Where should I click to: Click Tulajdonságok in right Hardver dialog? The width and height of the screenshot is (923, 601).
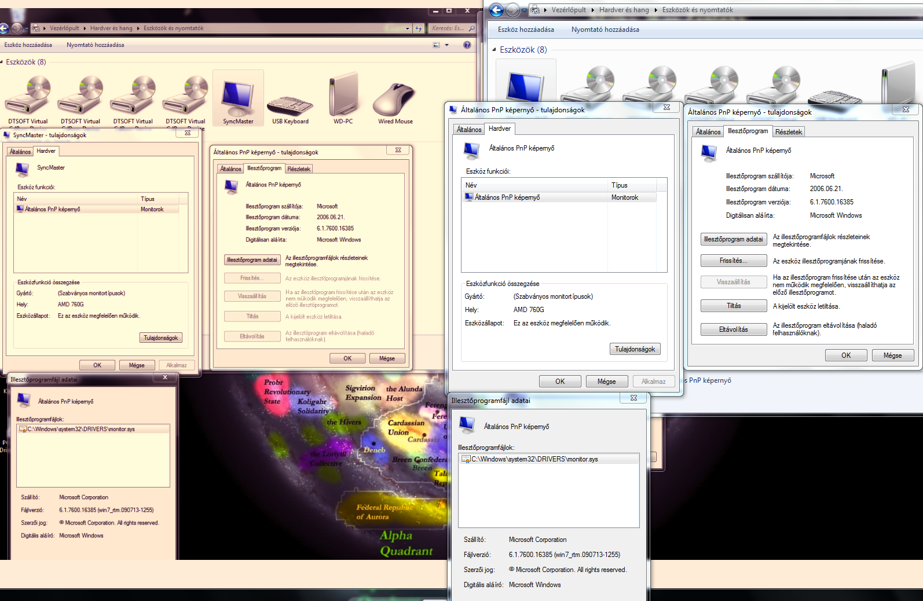pos(635,349)
